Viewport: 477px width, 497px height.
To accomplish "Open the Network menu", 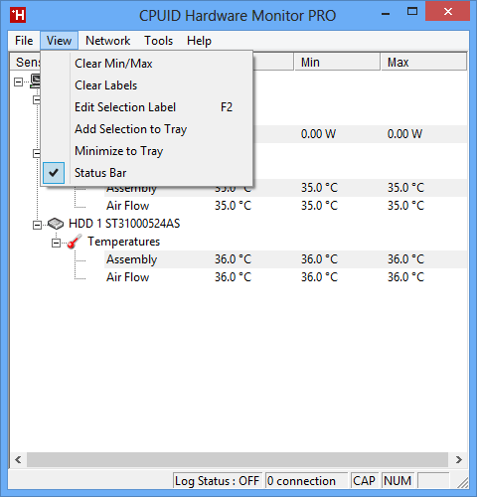I will coord(107,41).
